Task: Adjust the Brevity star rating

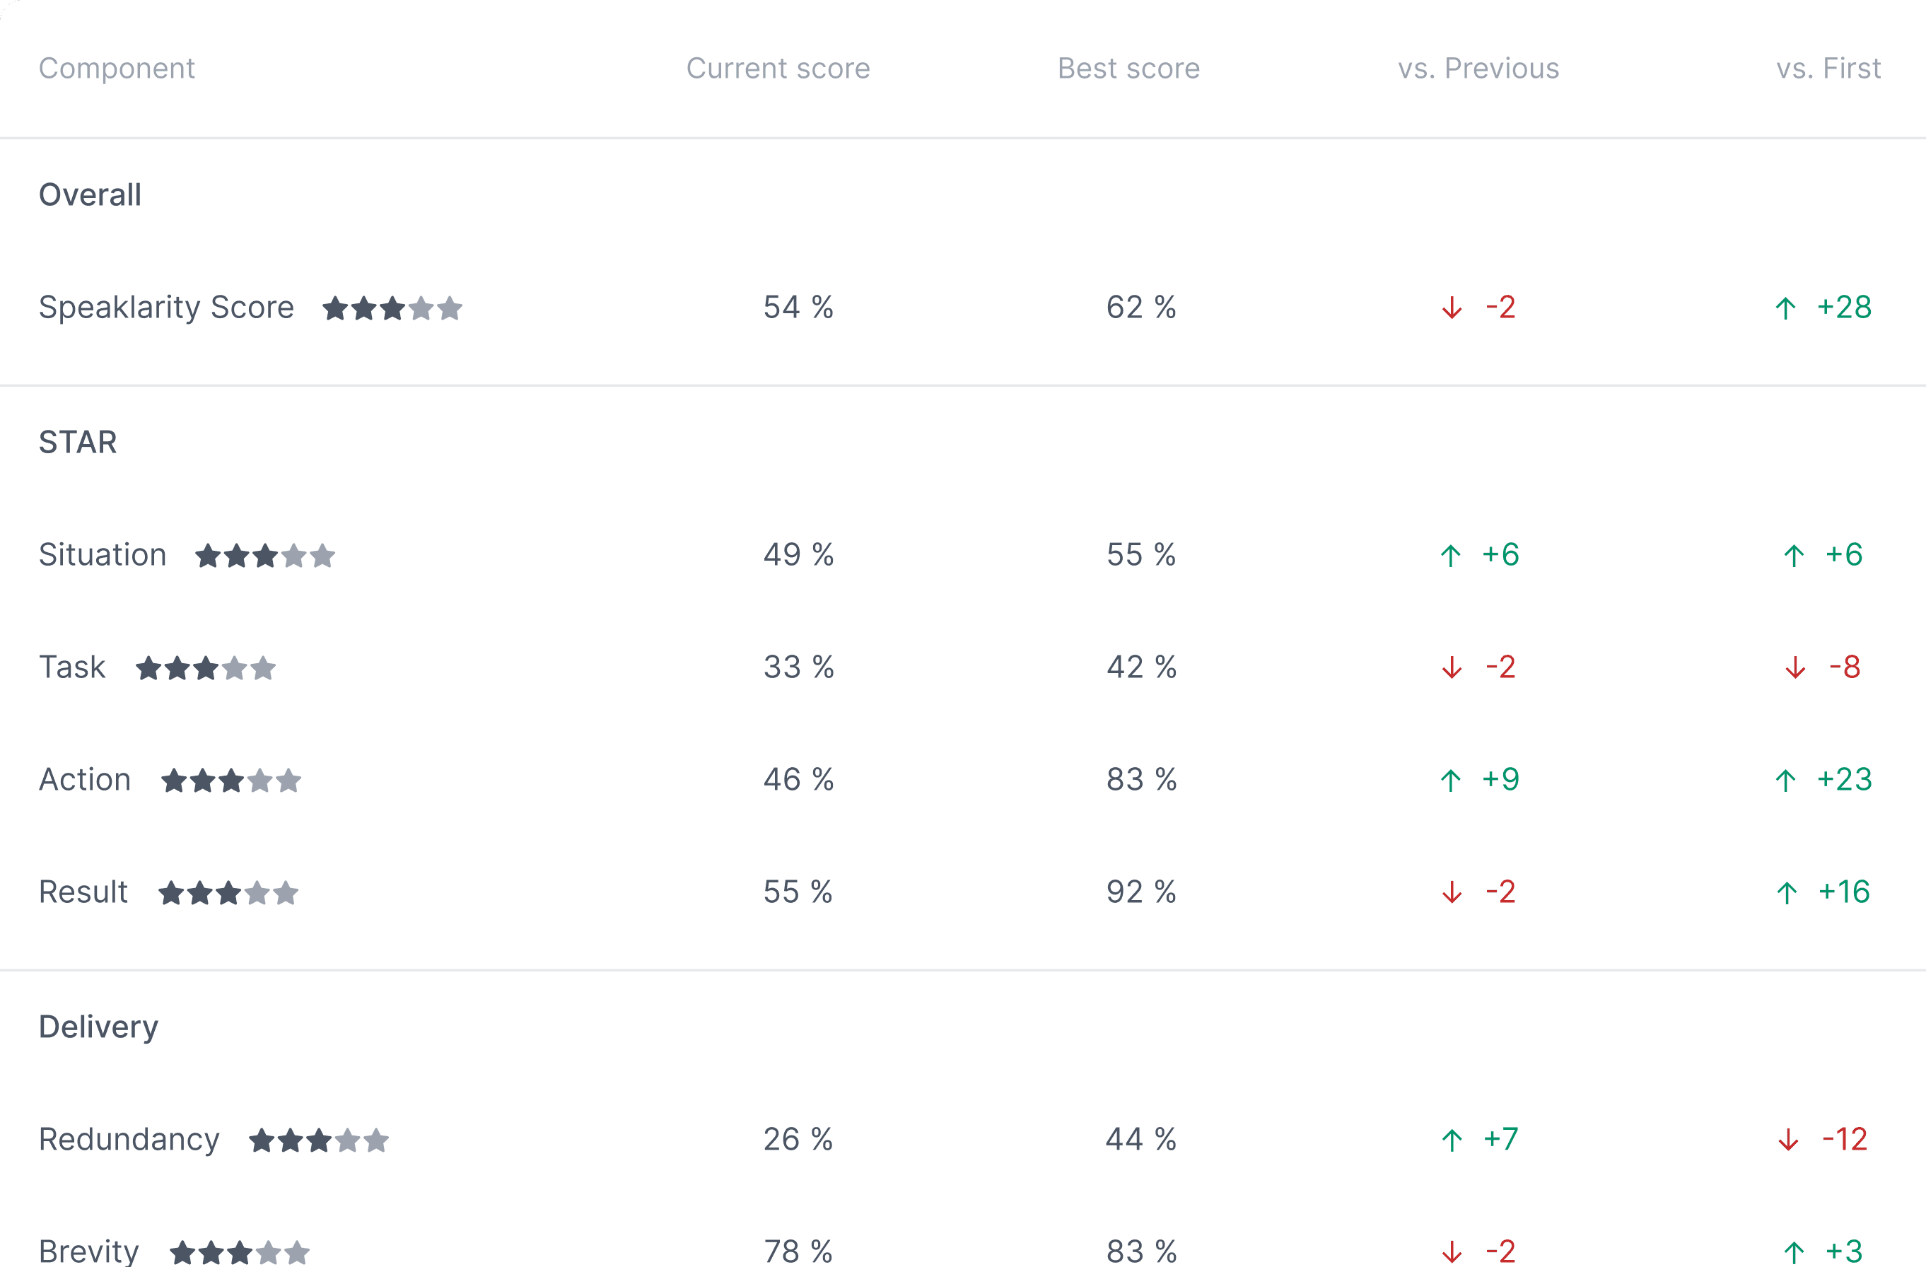Action: tap(239, 1251)
